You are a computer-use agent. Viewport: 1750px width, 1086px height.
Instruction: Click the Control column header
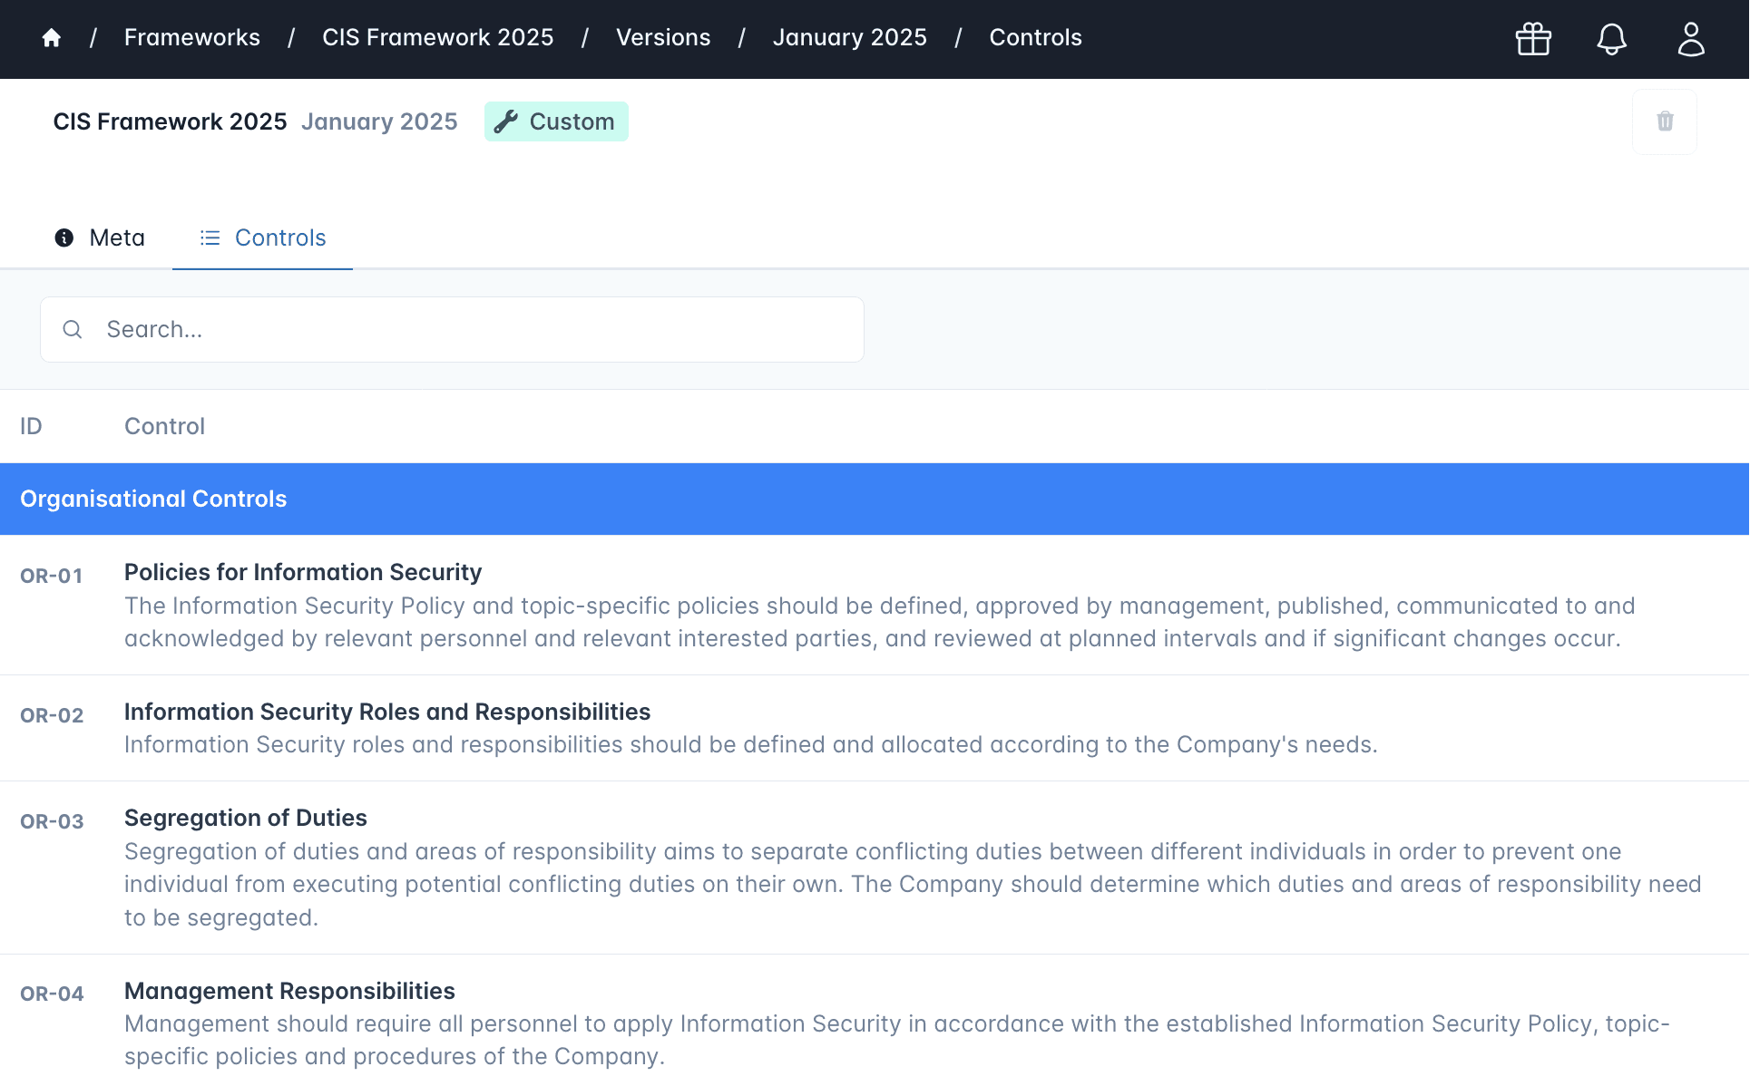164,426
